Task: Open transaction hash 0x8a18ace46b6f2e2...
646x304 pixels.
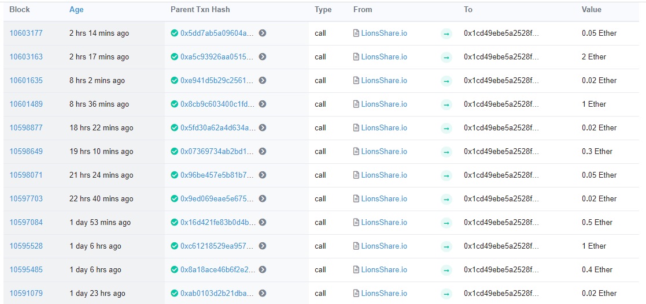Action: (218, 270)
